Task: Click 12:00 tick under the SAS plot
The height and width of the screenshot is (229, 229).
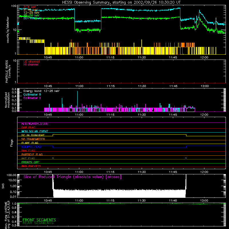Action: pyautogui.click(x=204, y=201)
